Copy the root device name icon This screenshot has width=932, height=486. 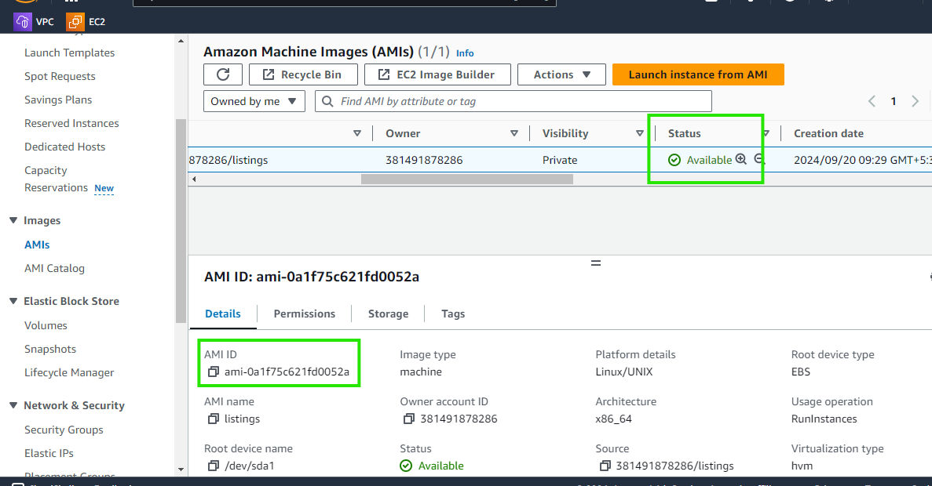(214, 466)
